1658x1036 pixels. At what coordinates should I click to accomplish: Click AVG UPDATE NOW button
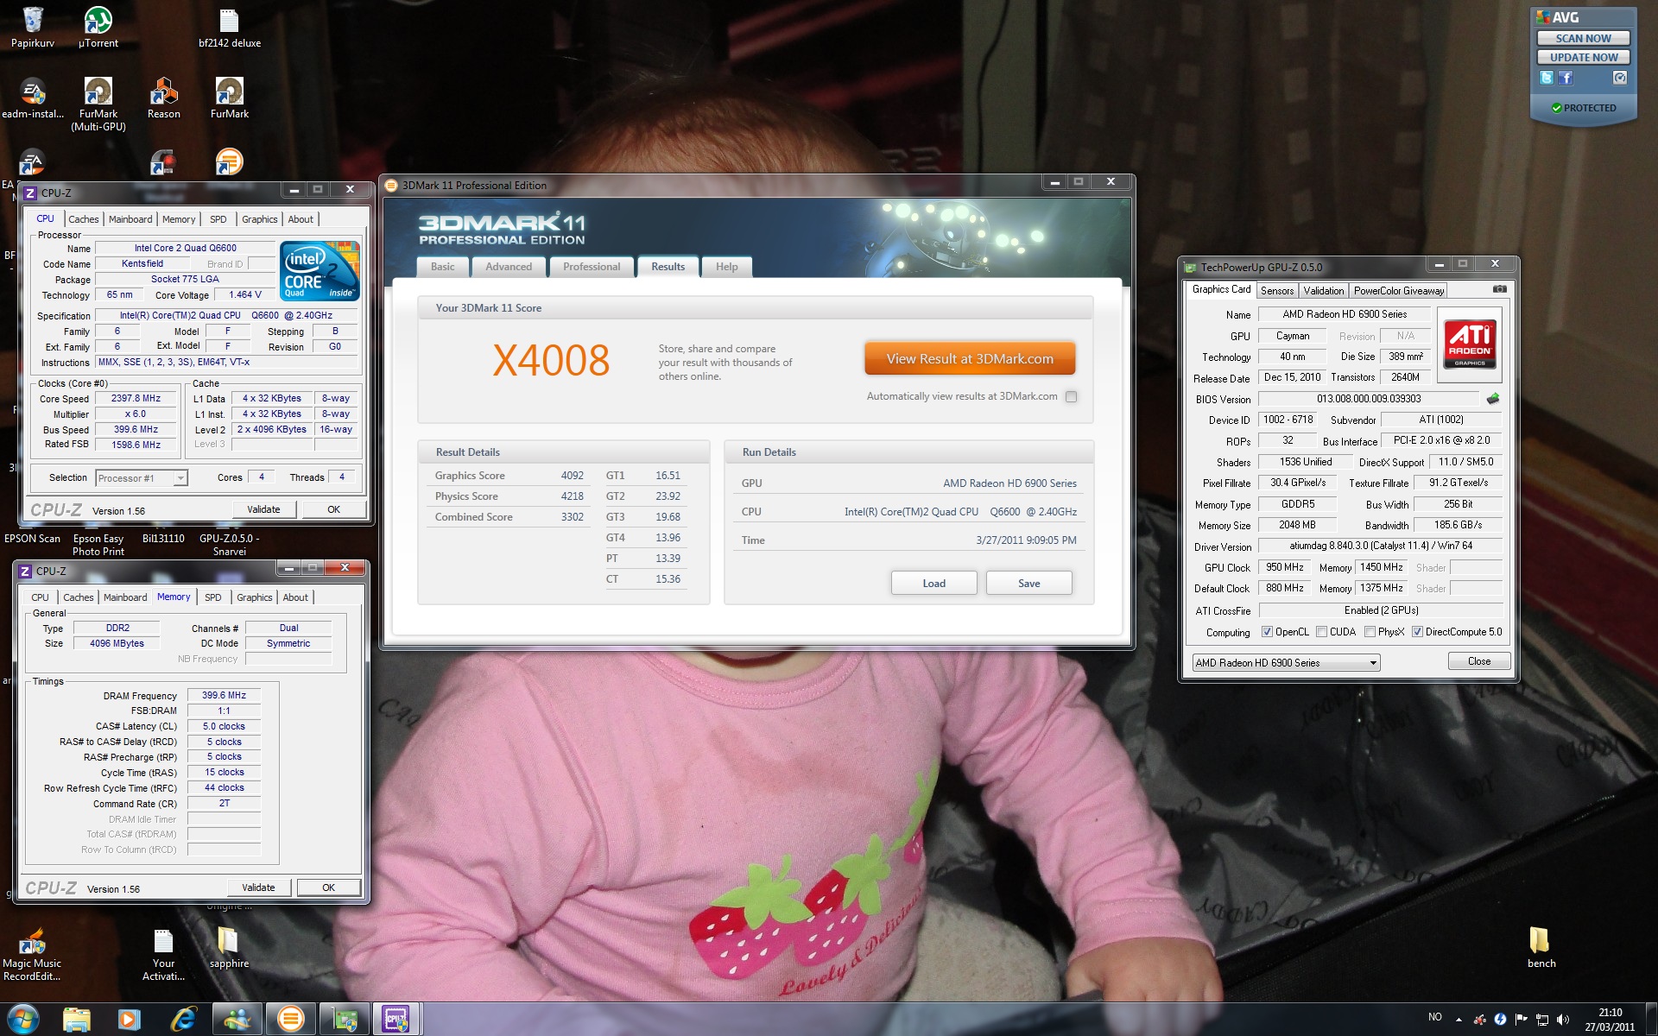pyautogui.click(x=1583, y=57)
